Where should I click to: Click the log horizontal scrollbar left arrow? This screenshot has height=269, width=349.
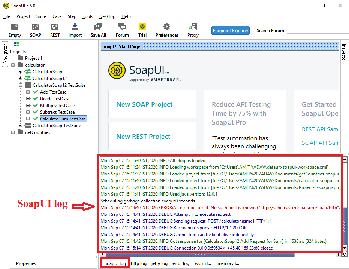(103, 254)
